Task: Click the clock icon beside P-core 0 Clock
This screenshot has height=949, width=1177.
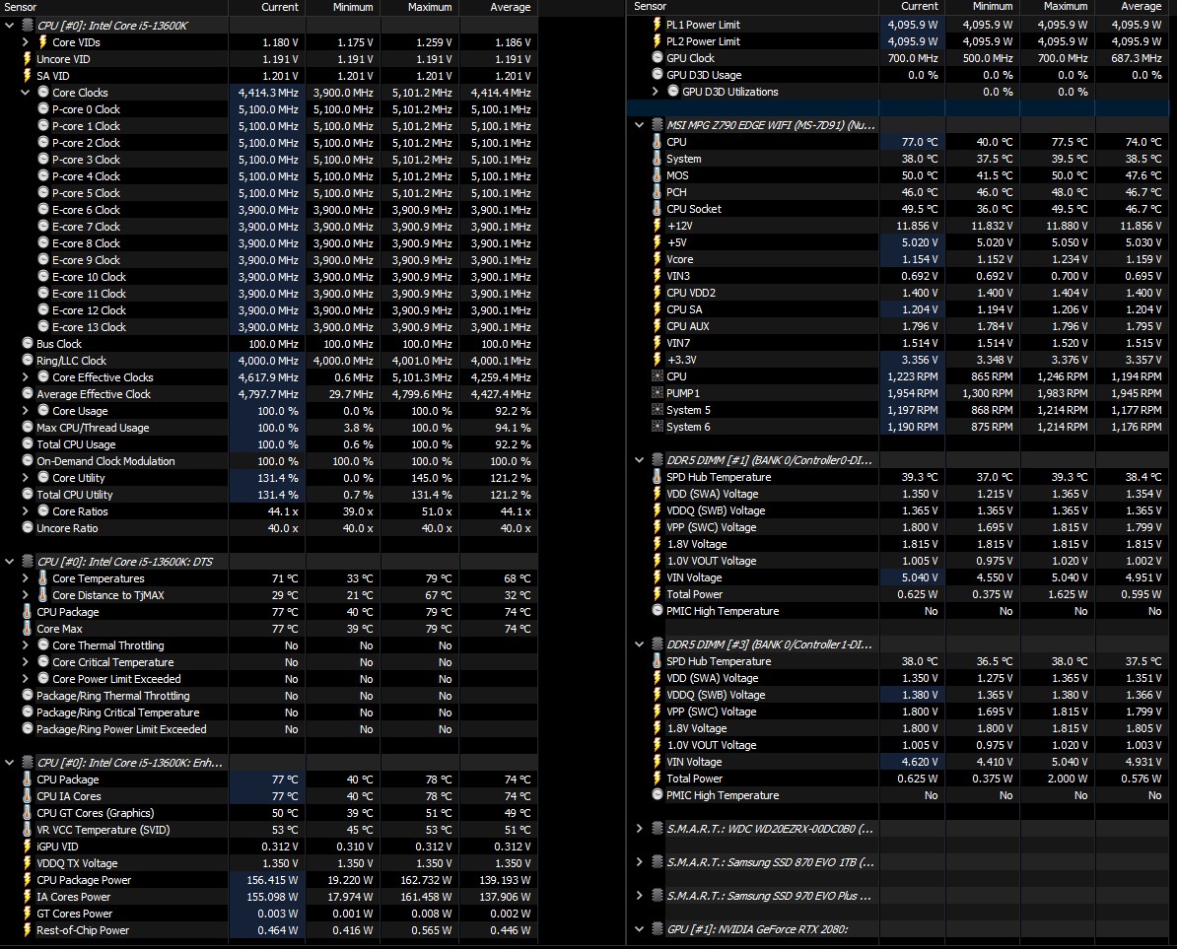Action: click(x=43, y=108)
